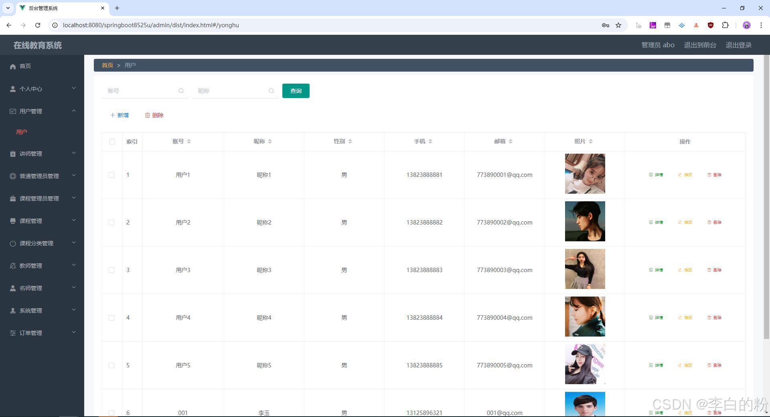Expand the 个人中心 sidebar menu

42,89
